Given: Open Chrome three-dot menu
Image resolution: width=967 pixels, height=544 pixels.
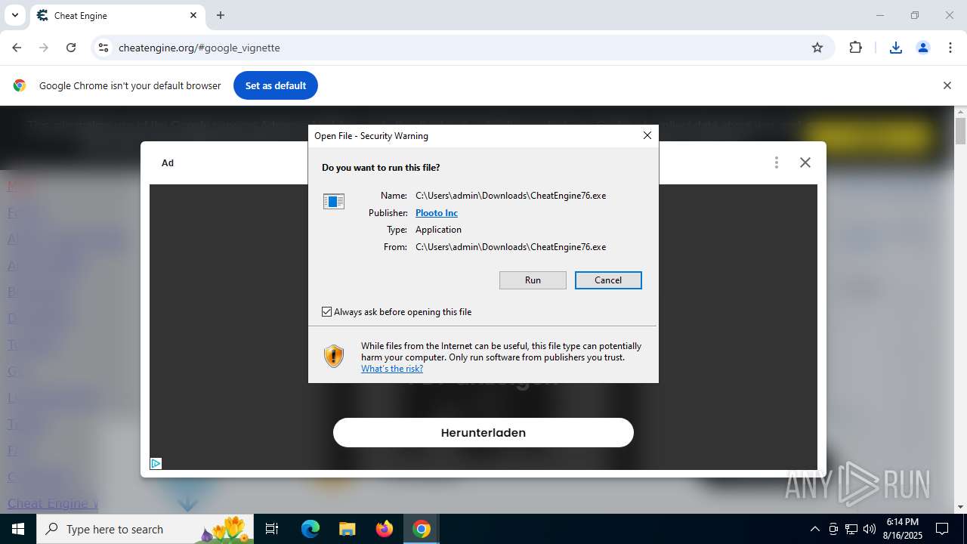Looking at the screenshot, I should [x=950, y=48].
